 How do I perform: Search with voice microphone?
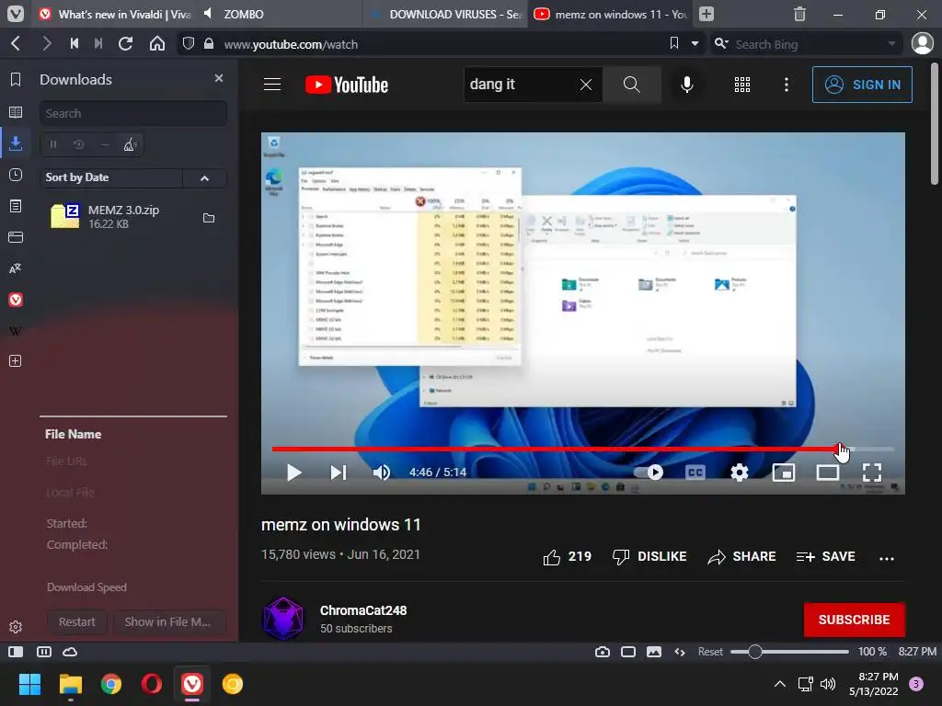687,85
